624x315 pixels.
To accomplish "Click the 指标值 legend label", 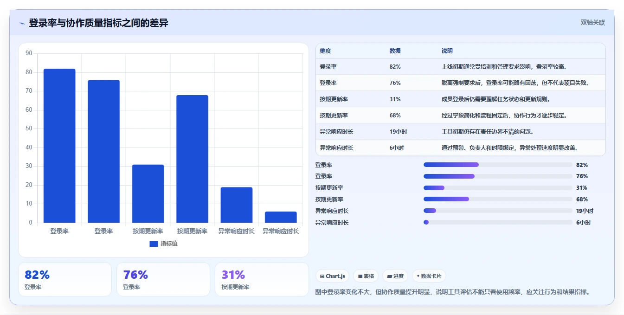I will [169, 244].
